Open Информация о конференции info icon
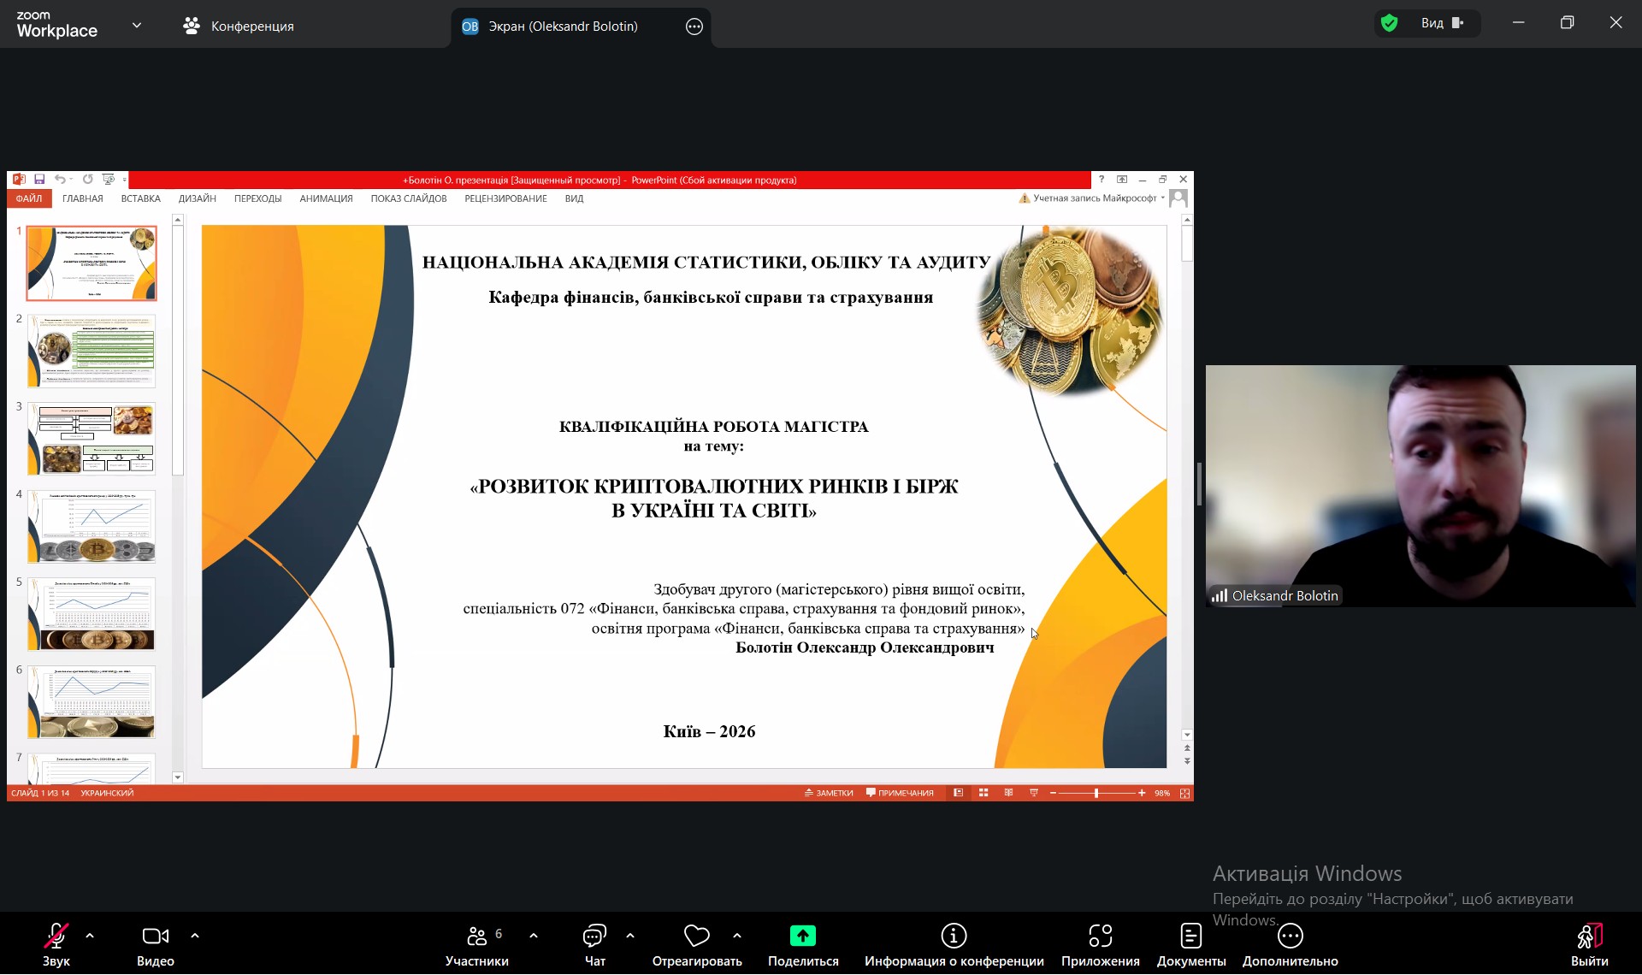 pyautogui.click(x=954, y=937)
